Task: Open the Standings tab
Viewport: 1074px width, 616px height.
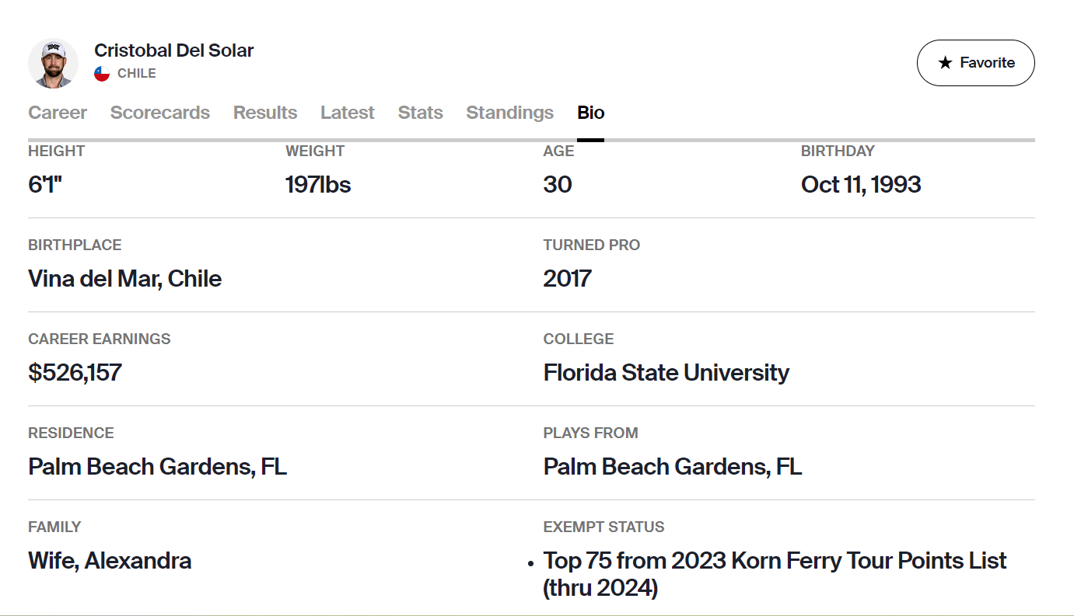Action: [x=510, y=113]
